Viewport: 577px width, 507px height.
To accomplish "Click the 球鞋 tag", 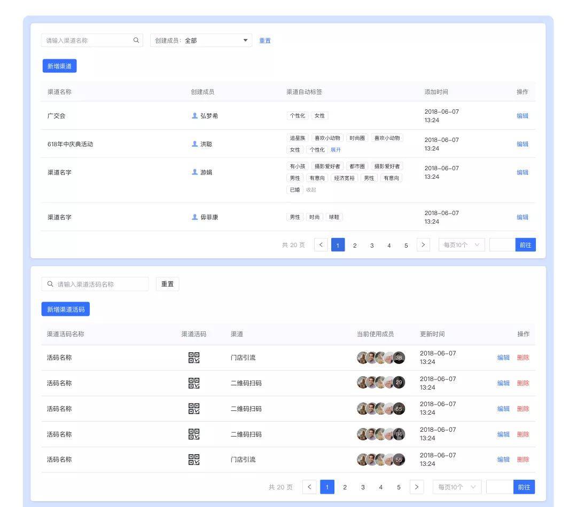I will point(334,217).
